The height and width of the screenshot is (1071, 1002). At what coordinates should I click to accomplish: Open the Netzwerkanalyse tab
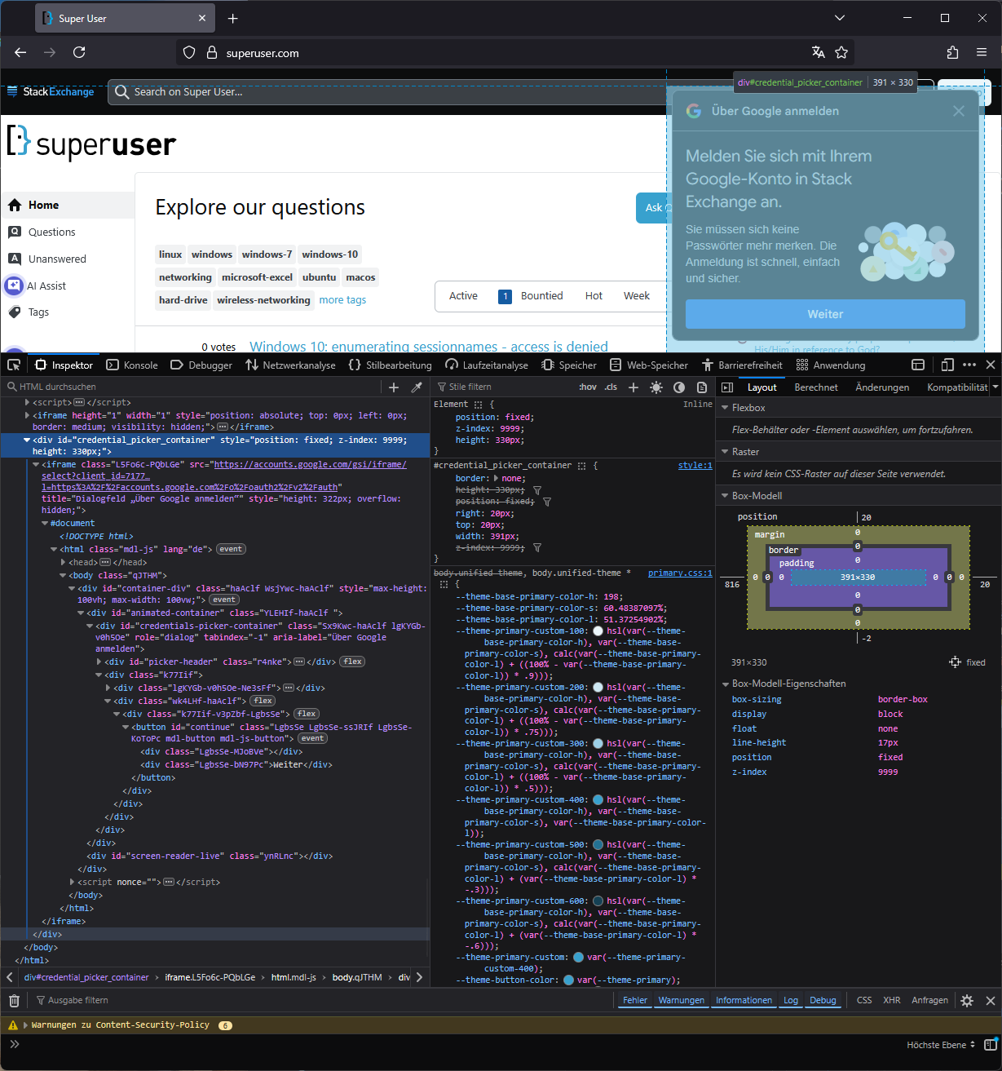point(291,365)
